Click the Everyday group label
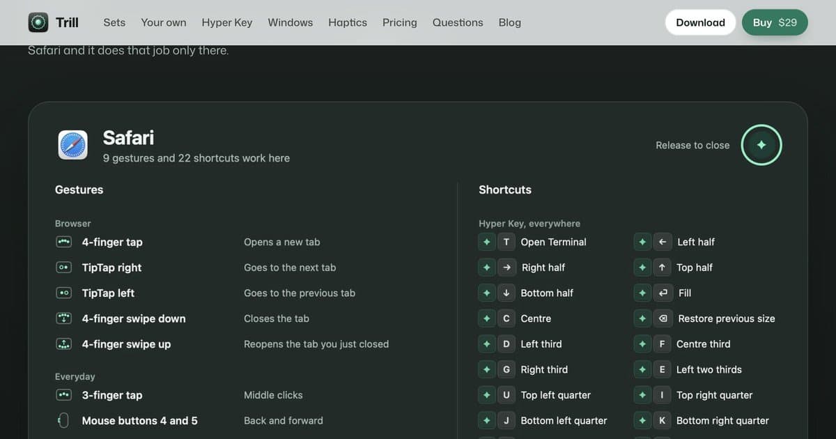 (x=75, y=376)
